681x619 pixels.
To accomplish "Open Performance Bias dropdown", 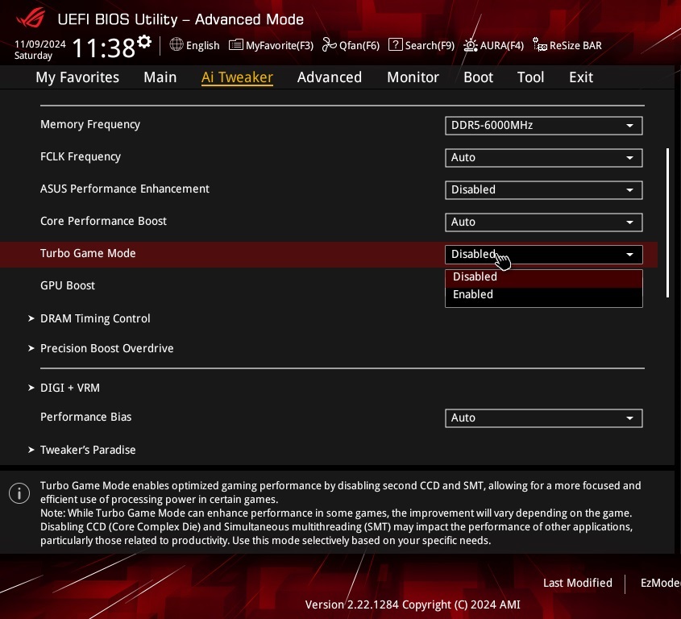I will tap(544, 418).
